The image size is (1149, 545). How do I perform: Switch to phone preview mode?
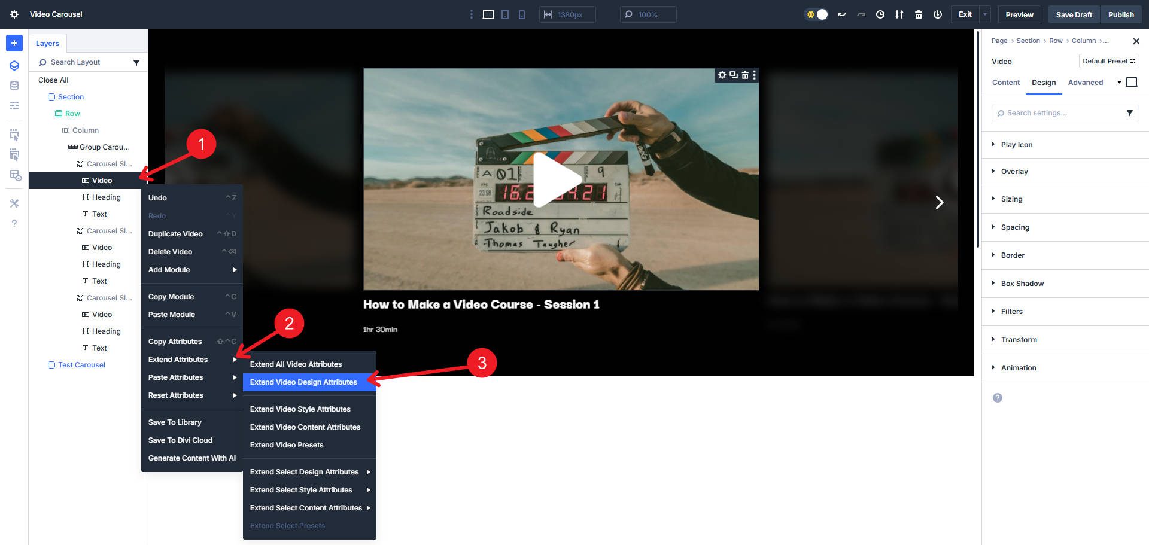coord(521,13)
